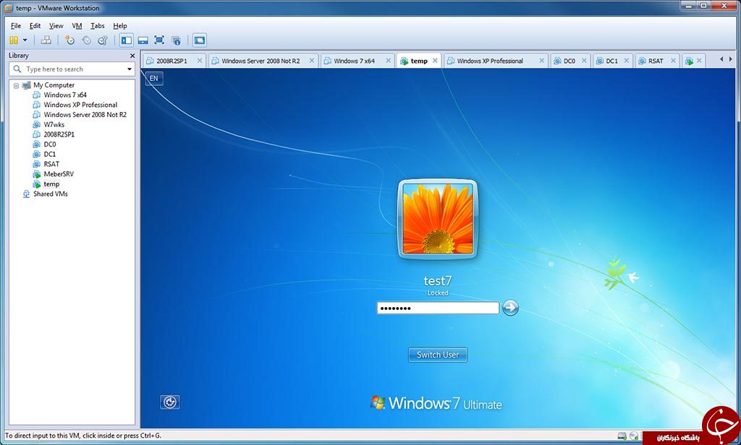Open the Tabs menu

click(x=98, y=26)
